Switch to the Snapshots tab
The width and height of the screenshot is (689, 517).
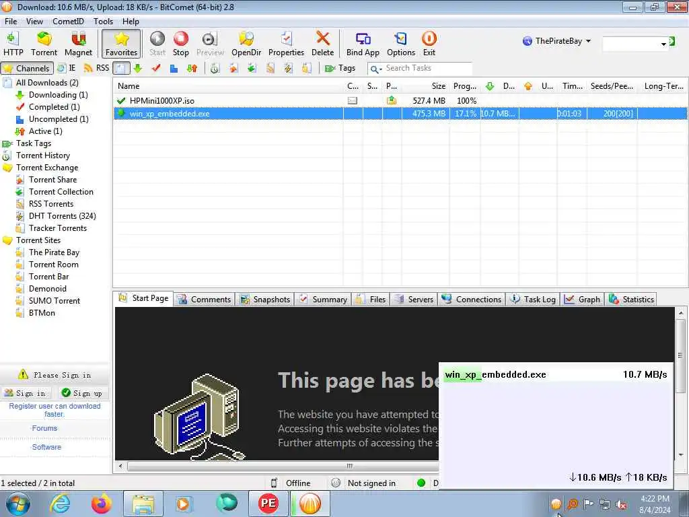[265, 300]
